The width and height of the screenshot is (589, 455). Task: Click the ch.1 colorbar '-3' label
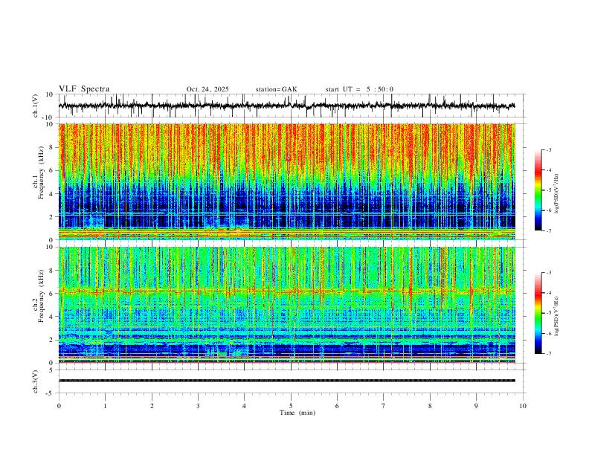point(548,149)
